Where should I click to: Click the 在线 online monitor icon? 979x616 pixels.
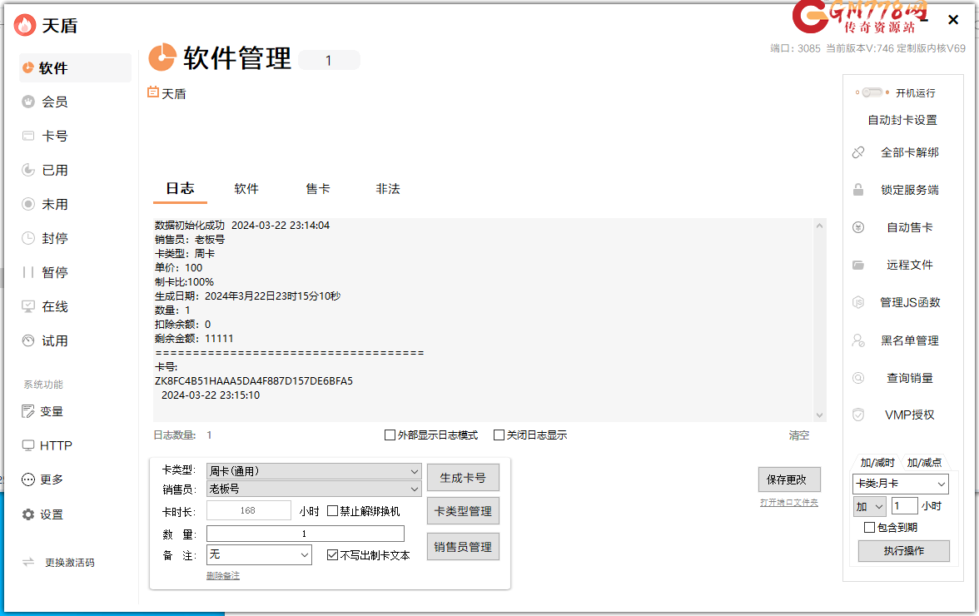[28, 306]
